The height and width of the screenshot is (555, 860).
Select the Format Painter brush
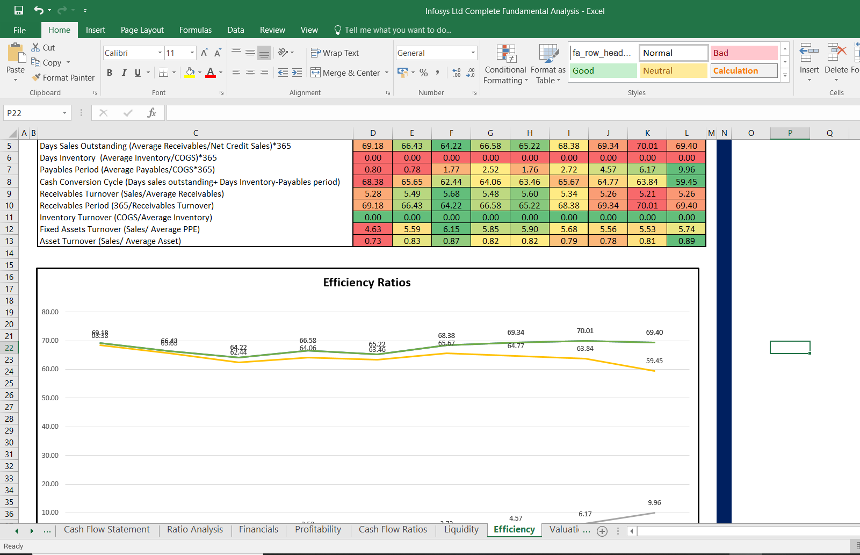click(36, 77)
